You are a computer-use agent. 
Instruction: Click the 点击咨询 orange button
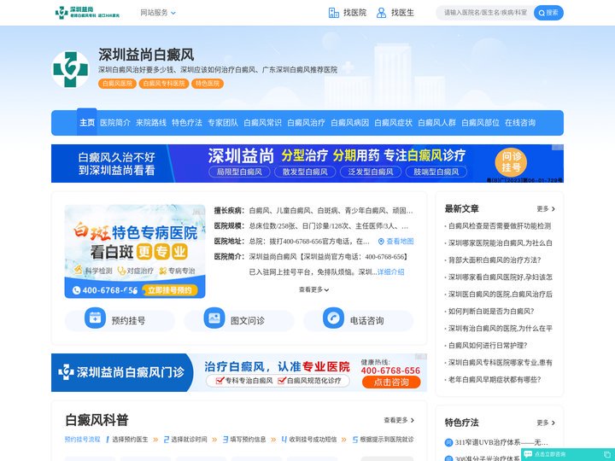[x=391, y=382]
